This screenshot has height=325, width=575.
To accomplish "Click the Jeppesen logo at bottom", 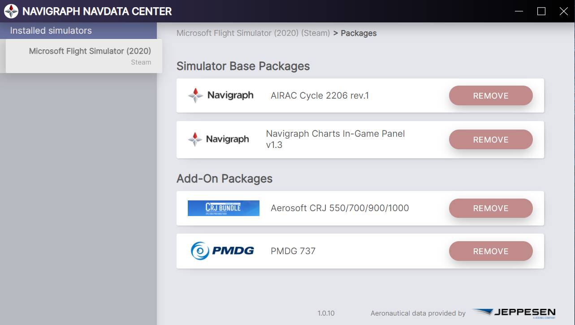I will tap(514, 313).
